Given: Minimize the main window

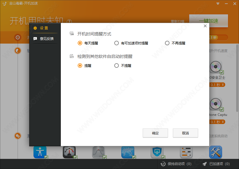Looking at the screenshot, I should pyautogui.click(x=226, y=3).
